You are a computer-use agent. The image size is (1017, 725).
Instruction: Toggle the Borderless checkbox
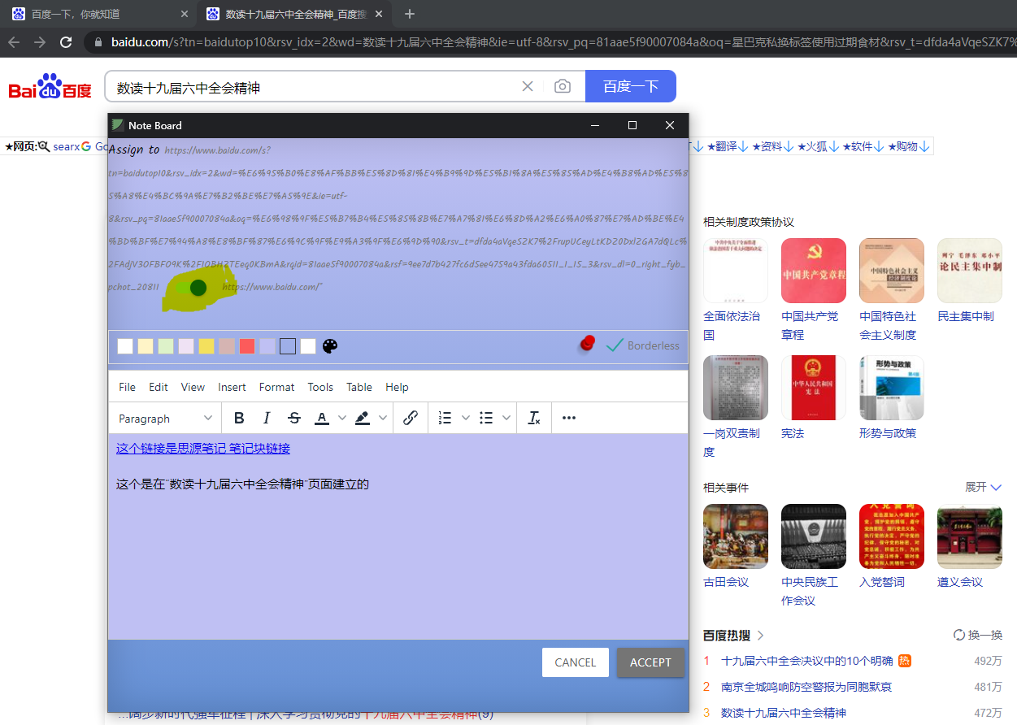coord(615,345)
